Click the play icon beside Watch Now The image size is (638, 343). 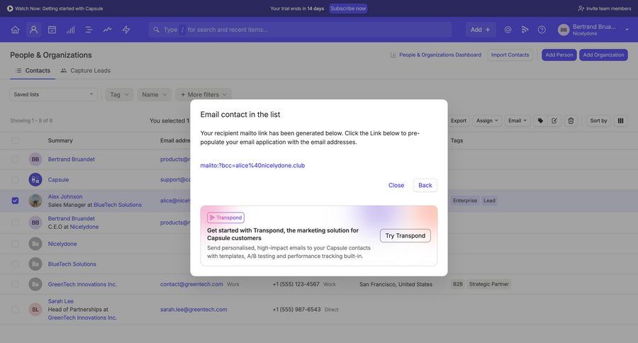[x=10, y=8]
